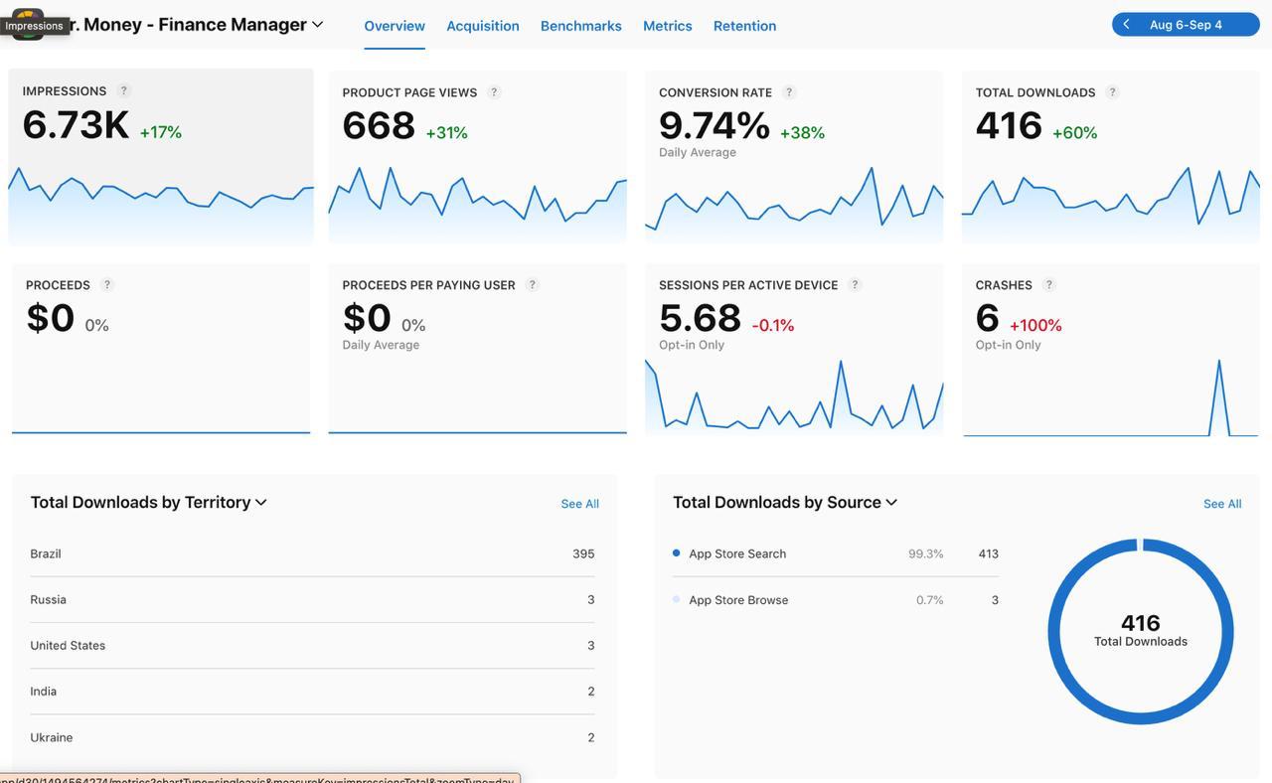The height and width of the screenshot is (783, 1272).
Task: Click the Crashes help question mark icon
Action: tap(1048, 285)
